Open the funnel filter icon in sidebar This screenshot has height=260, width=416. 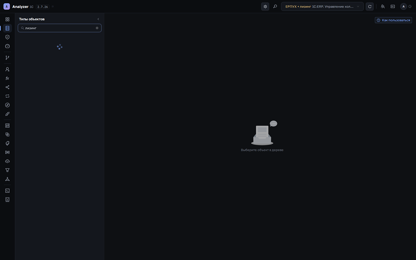(7, 170)
